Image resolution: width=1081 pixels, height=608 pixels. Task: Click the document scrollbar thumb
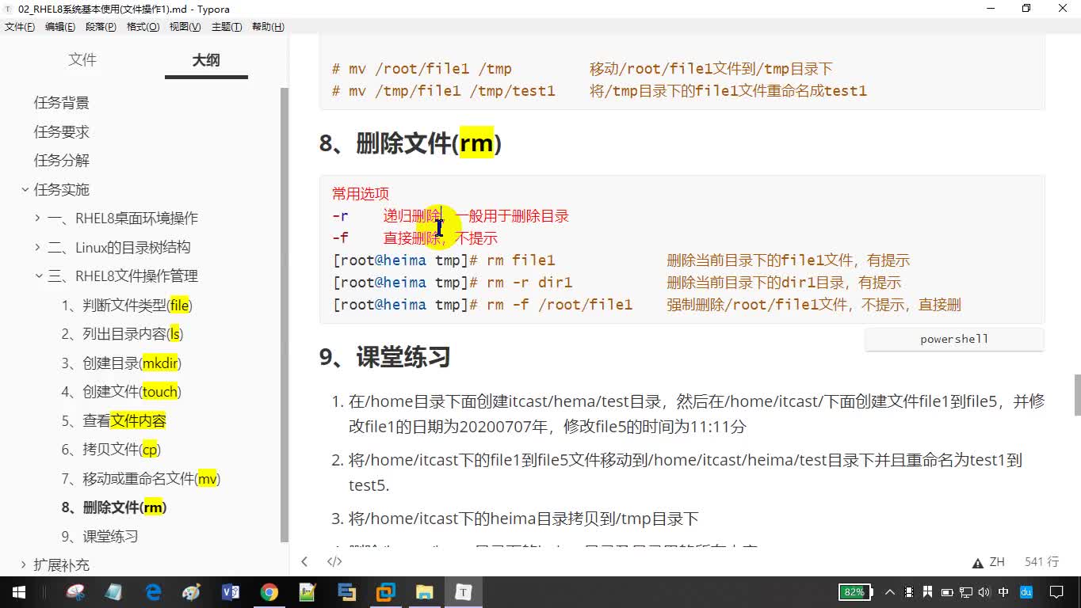click(x=1076, y=394)
